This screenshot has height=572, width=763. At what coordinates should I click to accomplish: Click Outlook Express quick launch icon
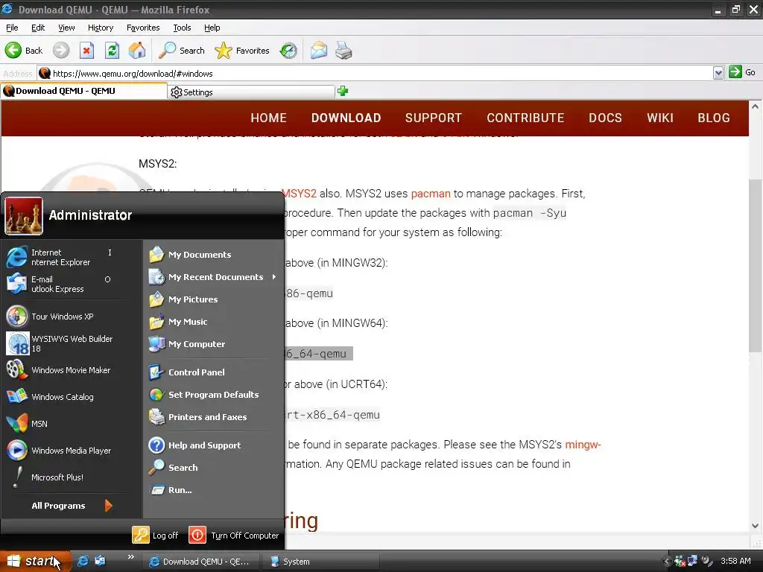click(x=101, y=561)
